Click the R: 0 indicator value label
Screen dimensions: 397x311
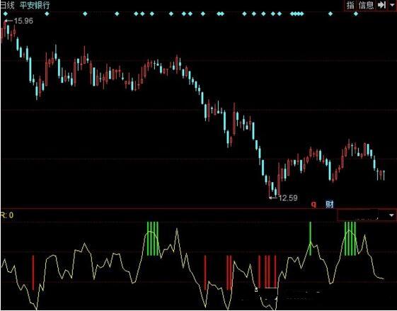tap(7, 215)
